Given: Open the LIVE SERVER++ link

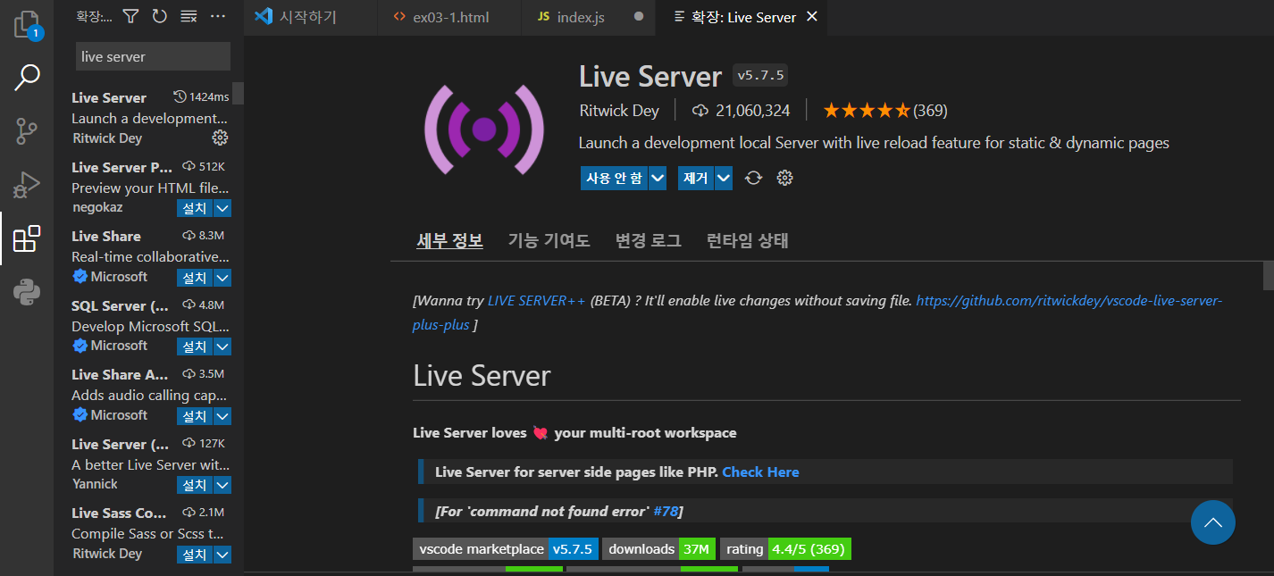Looking at the screenshot, I should [x=536, y=301].
